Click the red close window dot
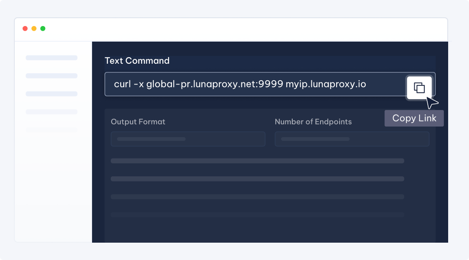 (25, 29)
